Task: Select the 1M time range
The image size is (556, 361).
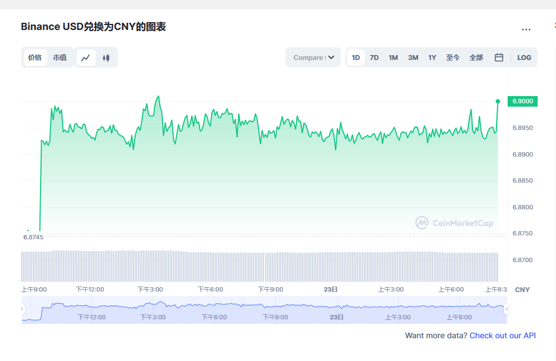Action: pyautogui.click(x=393, y=57)
